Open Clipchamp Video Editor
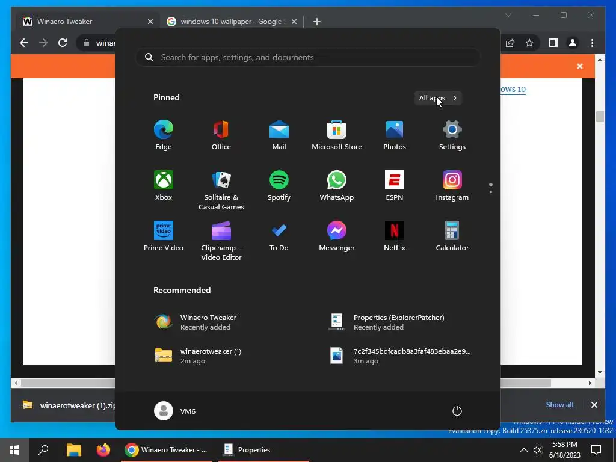 coord(221,241)
